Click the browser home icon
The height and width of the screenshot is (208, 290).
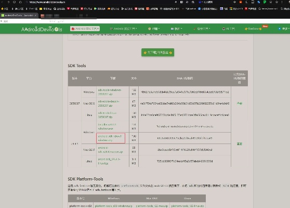coord(20,2)
